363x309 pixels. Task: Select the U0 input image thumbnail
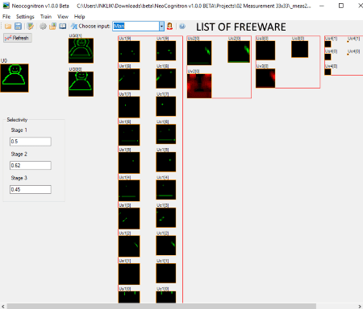[15, 78]
